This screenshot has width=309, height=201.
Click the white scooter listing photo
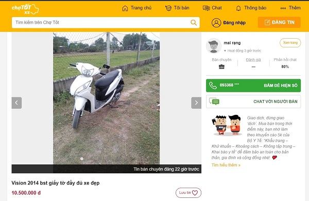click(x=106, y=98)
